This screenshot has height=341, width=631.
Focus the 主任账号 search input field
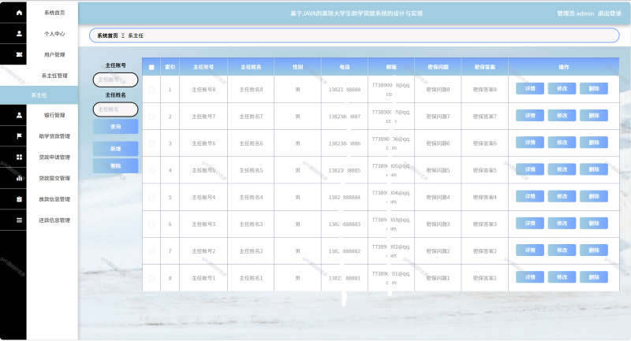point(115,80)
